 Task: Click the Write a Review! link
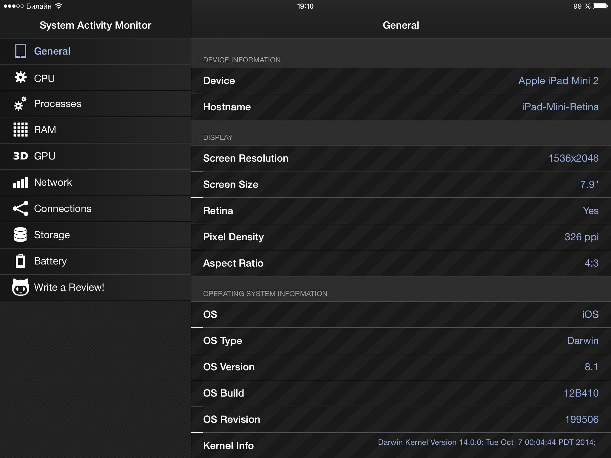click(69, 287)
